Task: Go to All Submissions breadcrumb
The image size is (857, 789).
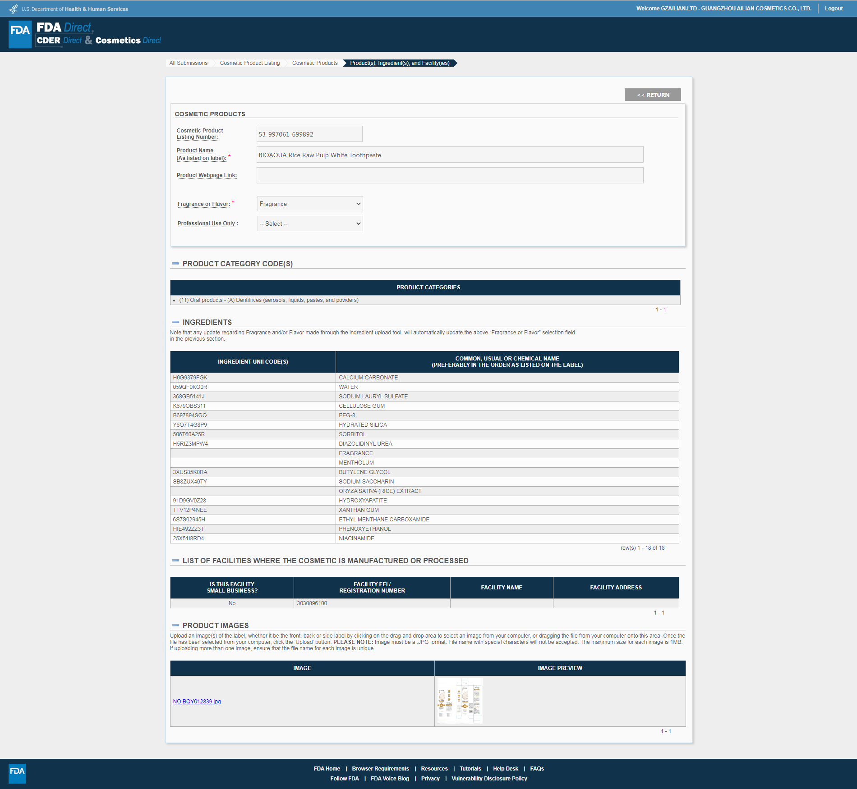Action: [x=188, y=63]
